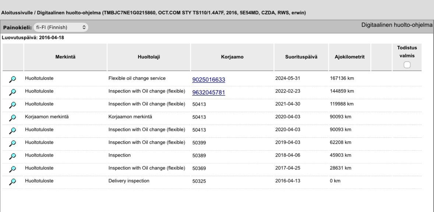The image size is (434, 212).
Task: Click the Ajokilometrit column header
Action: point(349,57)
